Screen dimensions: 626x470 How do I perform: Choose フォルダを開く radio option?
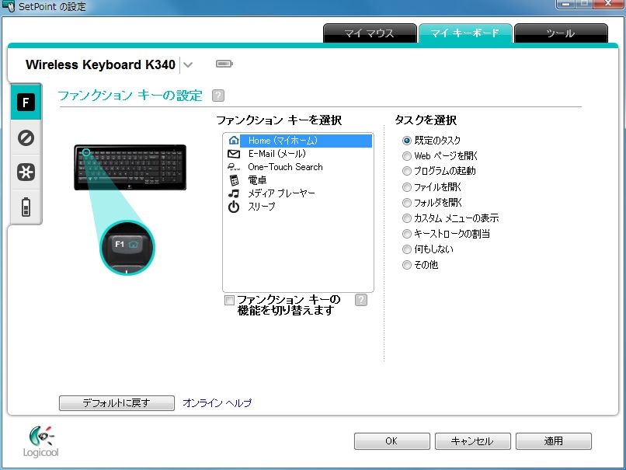coord(407,203)
